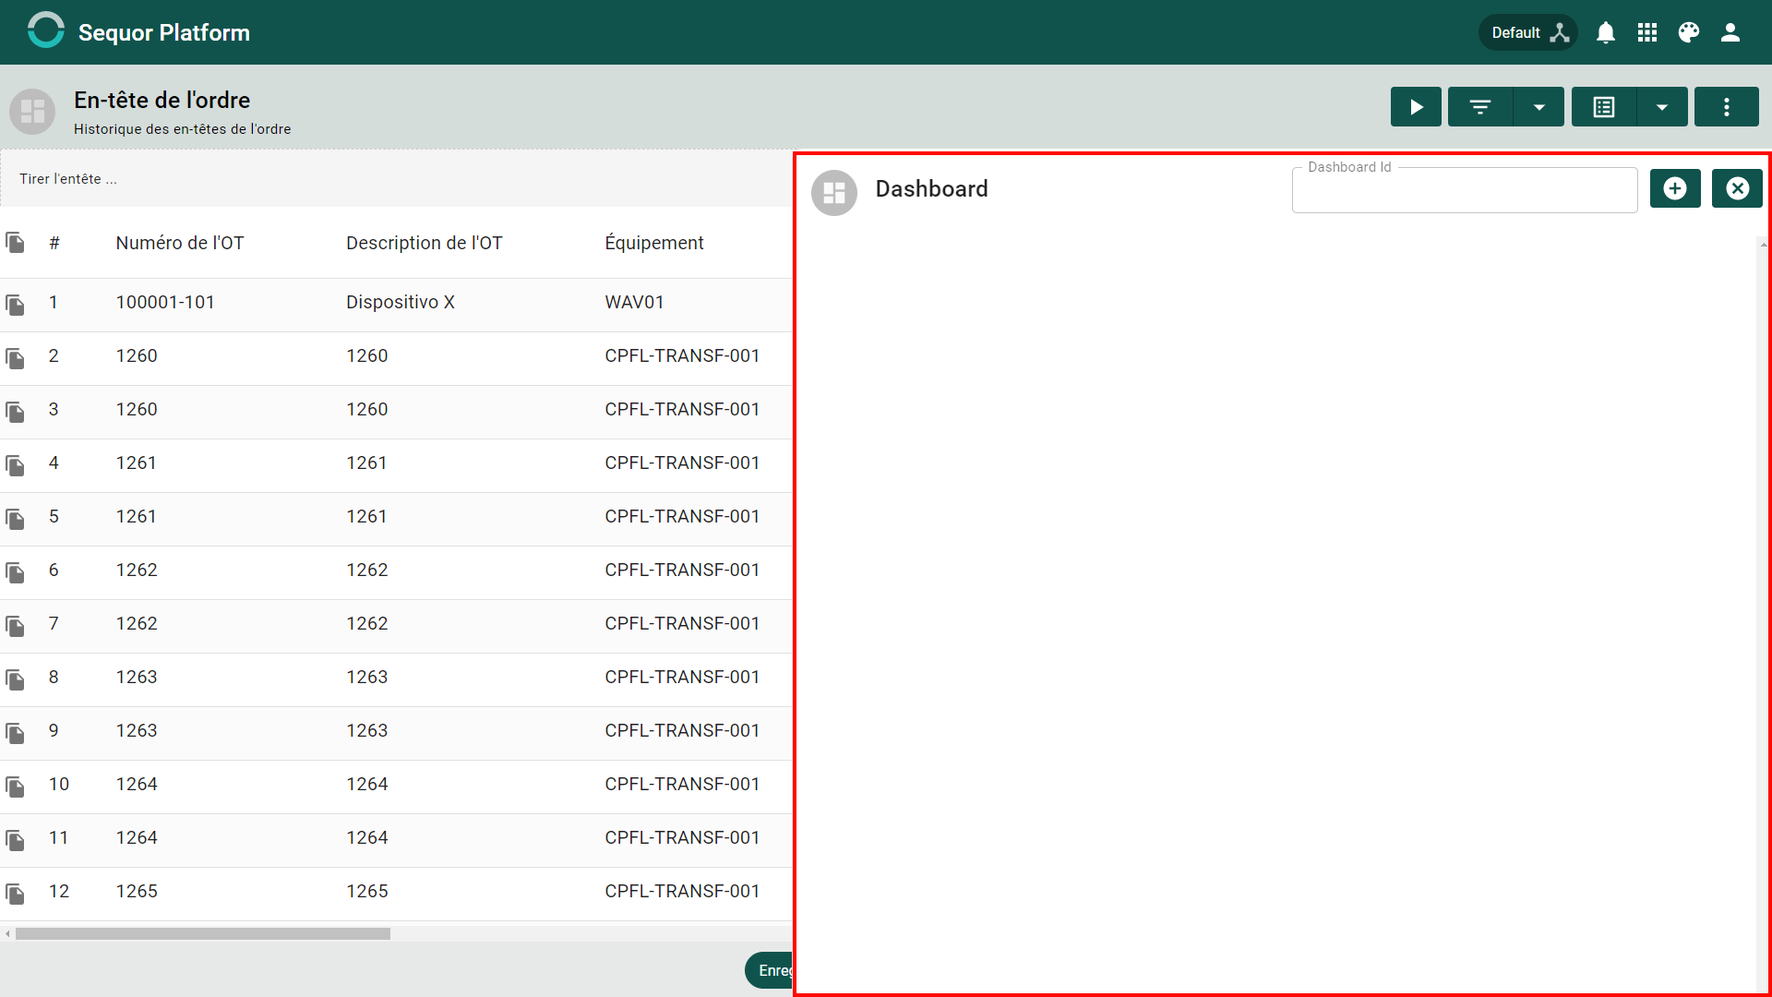
Task: Copy row number 3
Action: [16, 412]
